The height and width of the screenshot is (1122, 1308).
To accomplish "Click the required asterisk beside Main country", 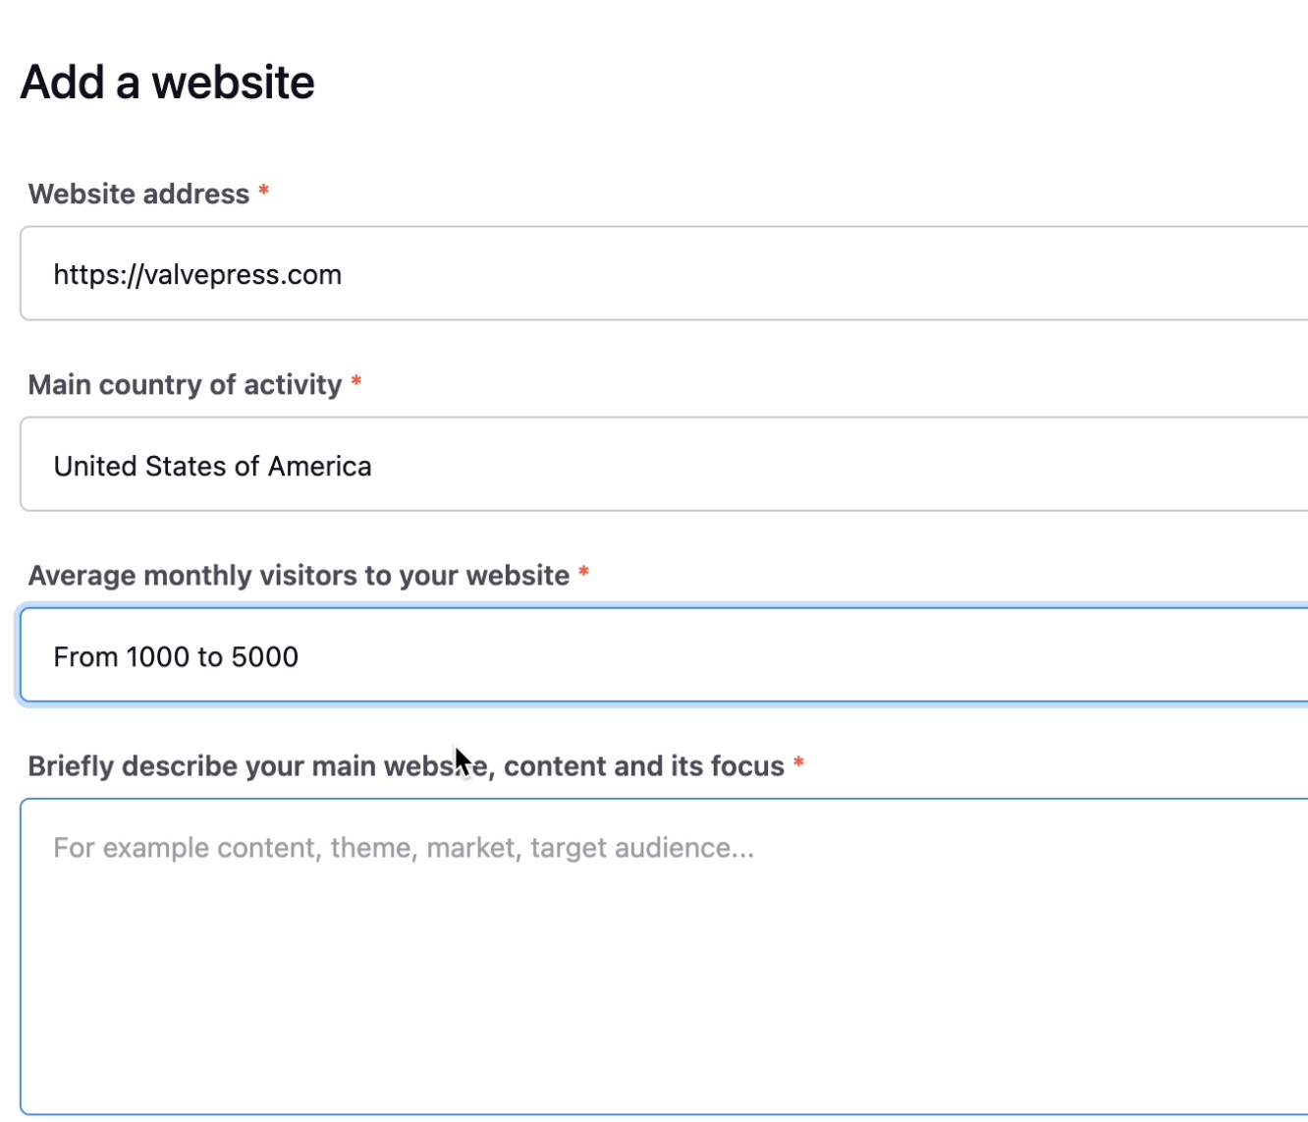I will click(x=356, y=382).
